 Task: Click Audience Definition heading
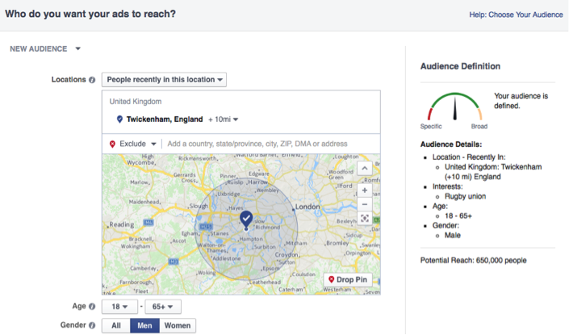[x=460, y=66]
